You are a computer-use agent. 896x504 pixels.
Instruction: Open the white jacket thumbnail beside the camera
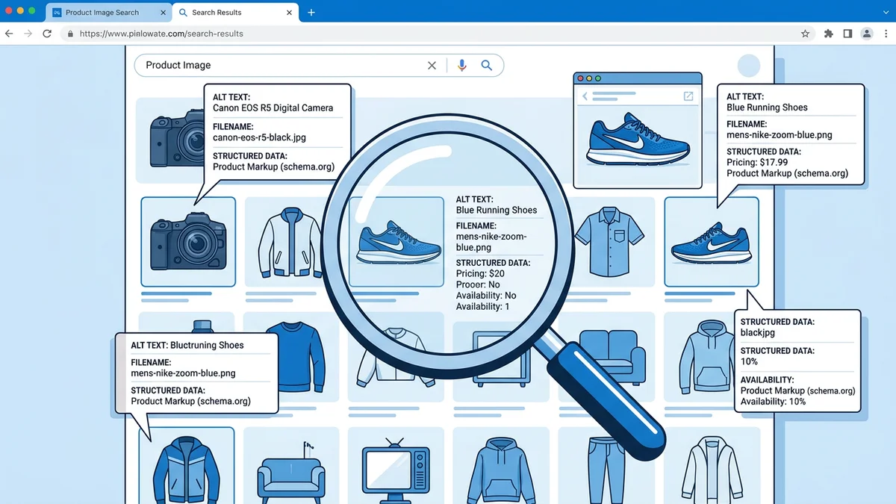[x=290, y=242]
